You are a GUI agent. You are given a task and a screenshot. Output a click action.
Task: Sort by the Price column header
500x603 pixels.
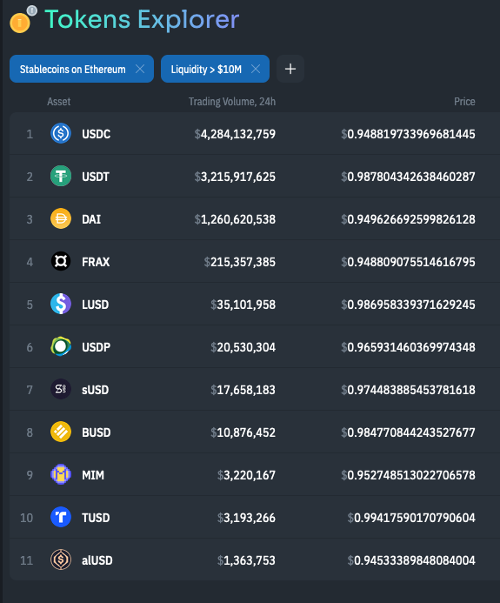pyautogui.click(x=464, y=102)
